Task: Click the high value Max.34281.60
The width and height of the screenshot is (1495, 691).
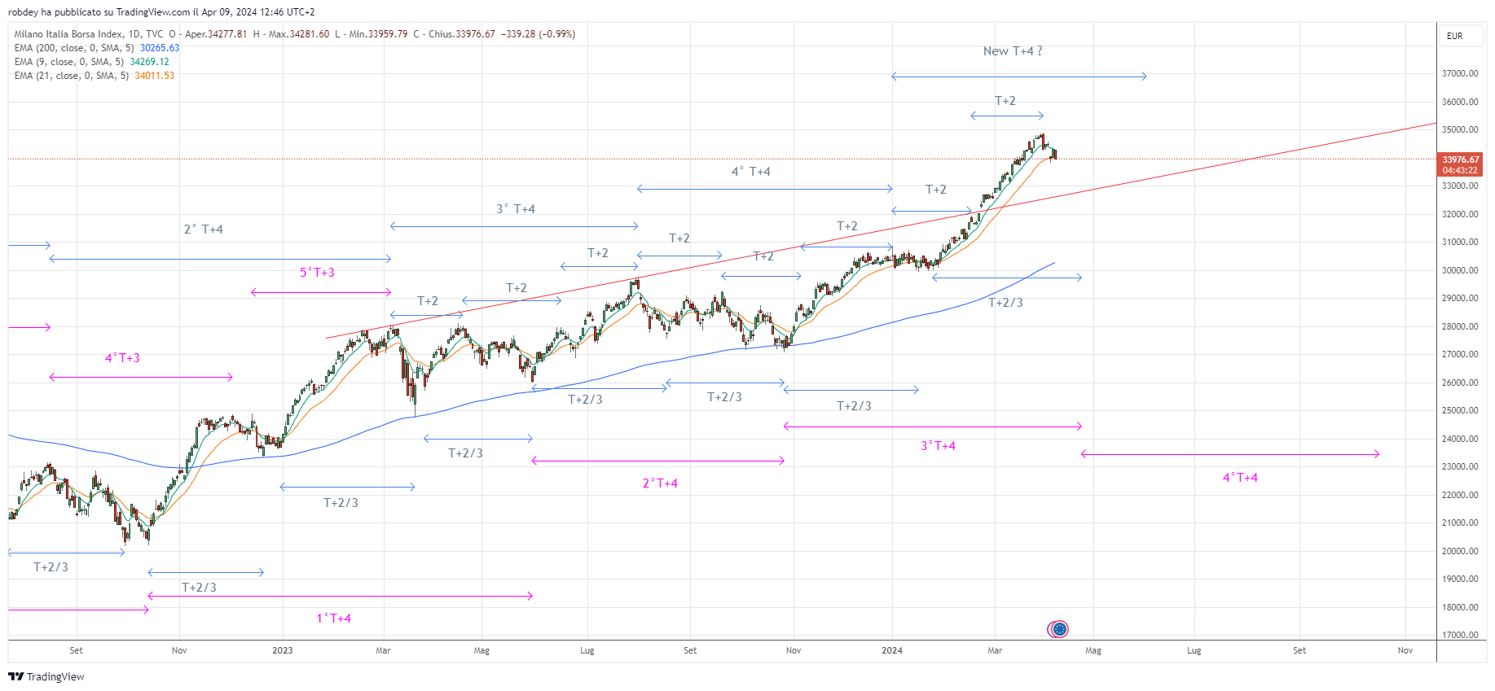Action: [299, 34]
